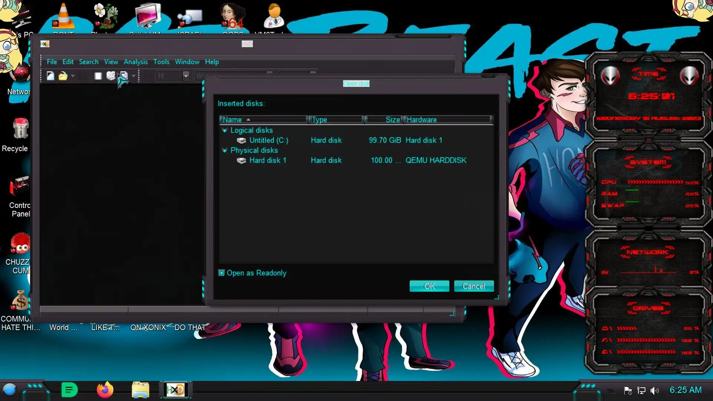This screenshot has width=713, height=401.
Task: Click Untitled (C:) drive icon
Action: coord(241,140)
